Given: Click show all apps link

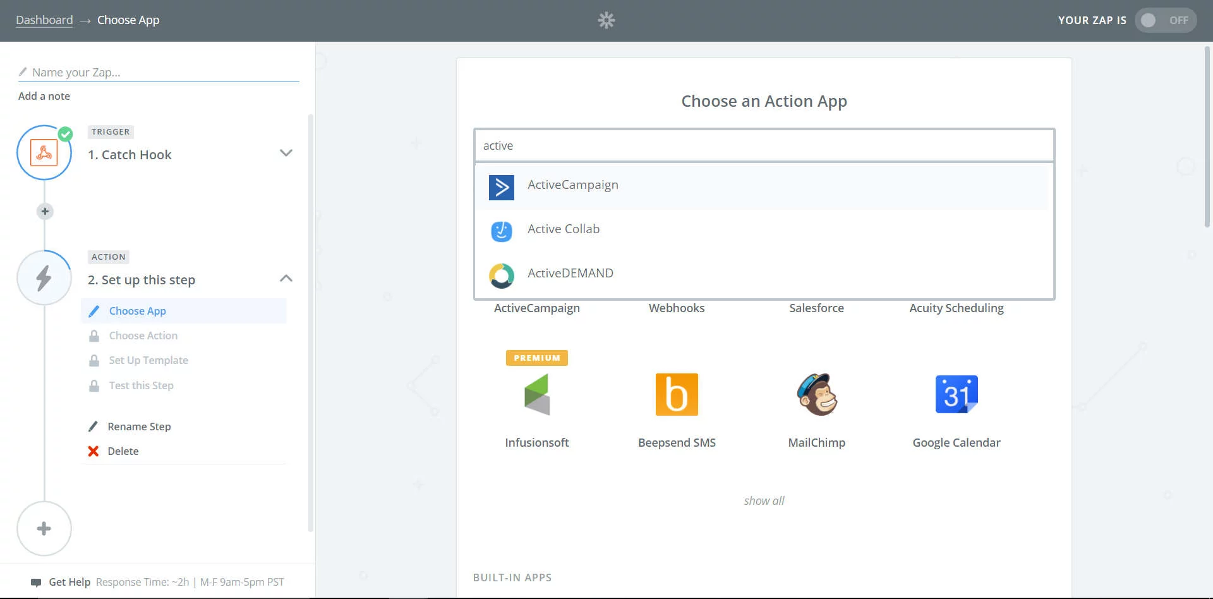Looking at the screenshot, I should 764,500.
